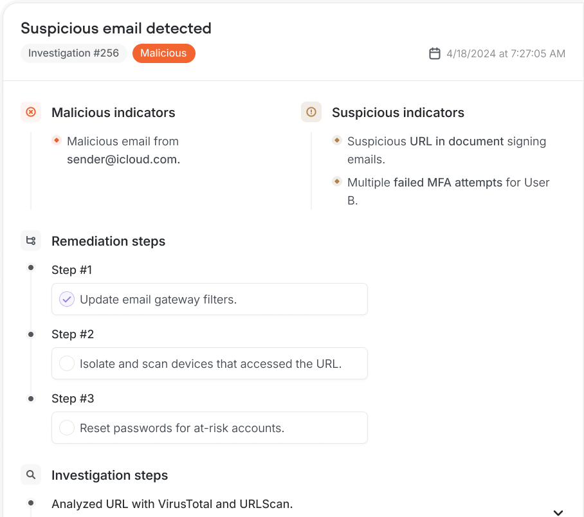The image size is (584, 517).
Task: Check the Reset passwords for at-risk accounts step
Action: tap(66, 427)
